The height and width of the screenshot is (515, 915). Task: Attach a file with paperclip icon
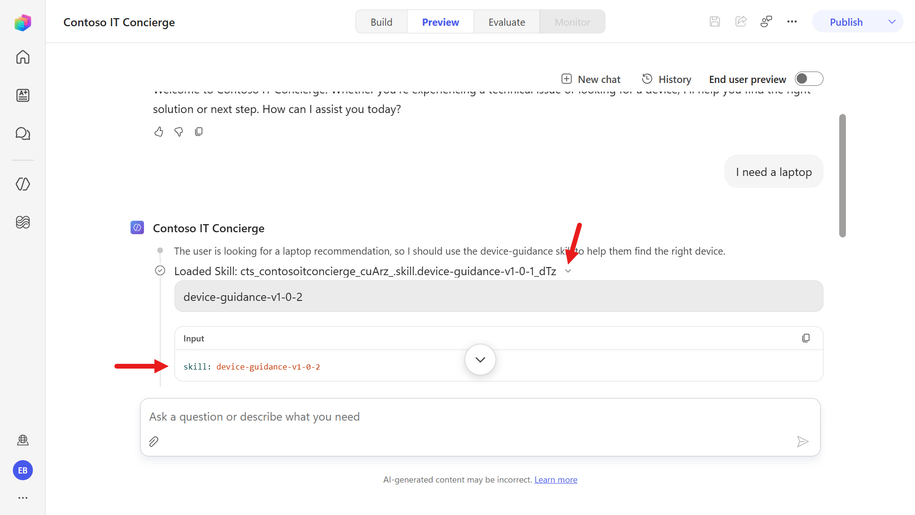point(153,442)
